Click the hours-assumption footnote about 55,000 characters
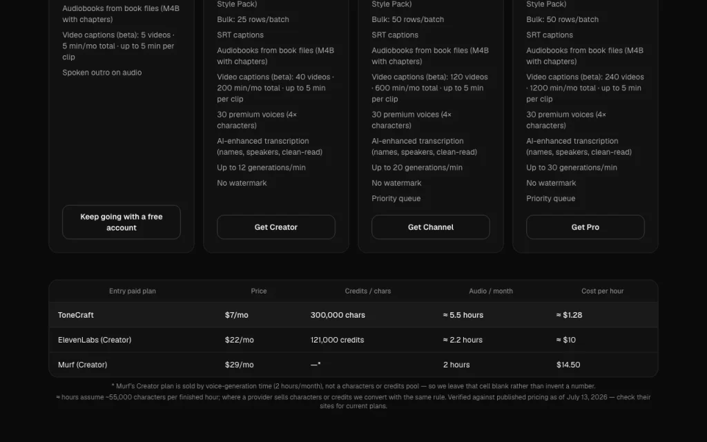 tap(353, 401)
